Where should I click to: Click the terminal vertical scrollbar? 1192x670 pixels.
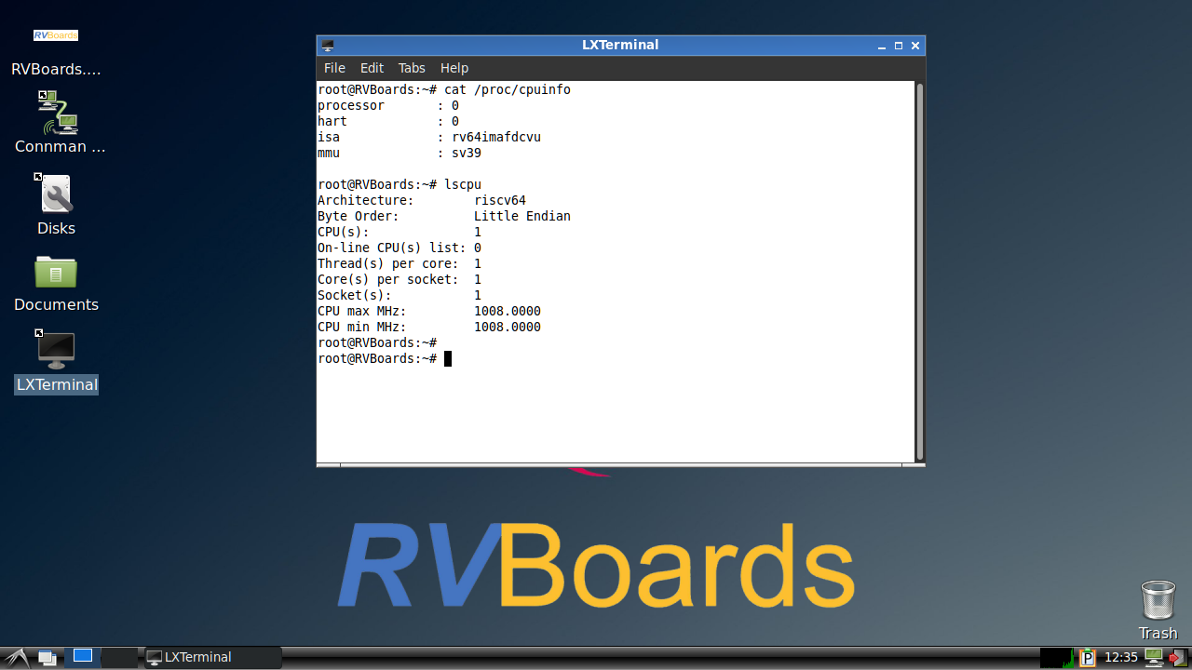919,270
